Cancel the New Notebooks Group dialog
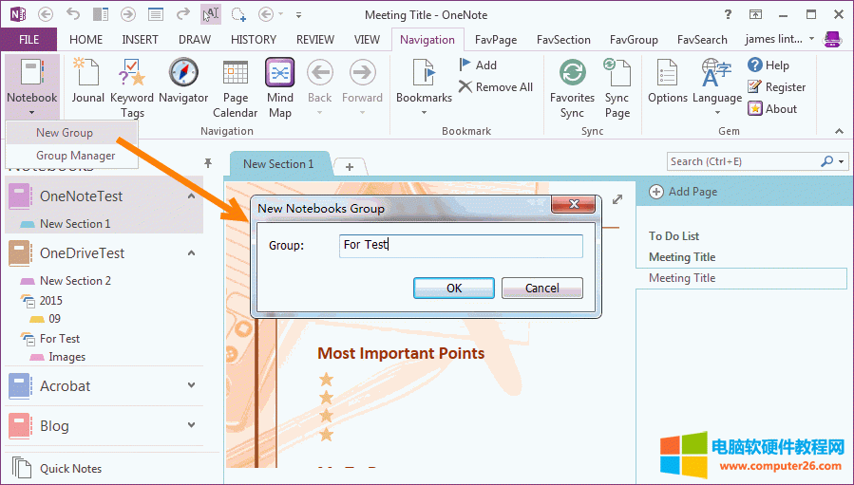 click(541, 288)
